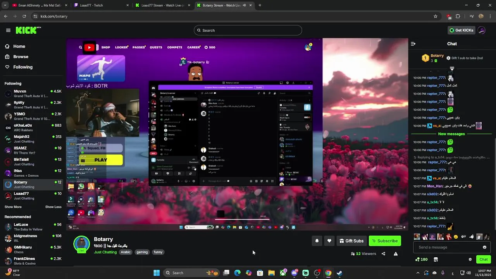Switch to Lsaad77 Stream Kick tab
This screenshot has height=279, width=496.
(x=163, y=5)
